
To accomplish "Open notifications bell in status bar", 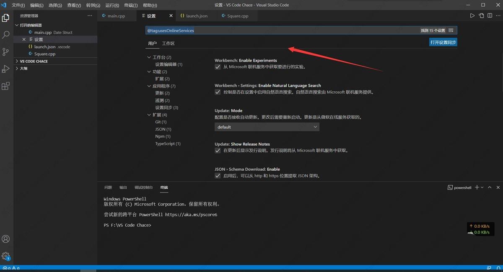I will point(498,268).
